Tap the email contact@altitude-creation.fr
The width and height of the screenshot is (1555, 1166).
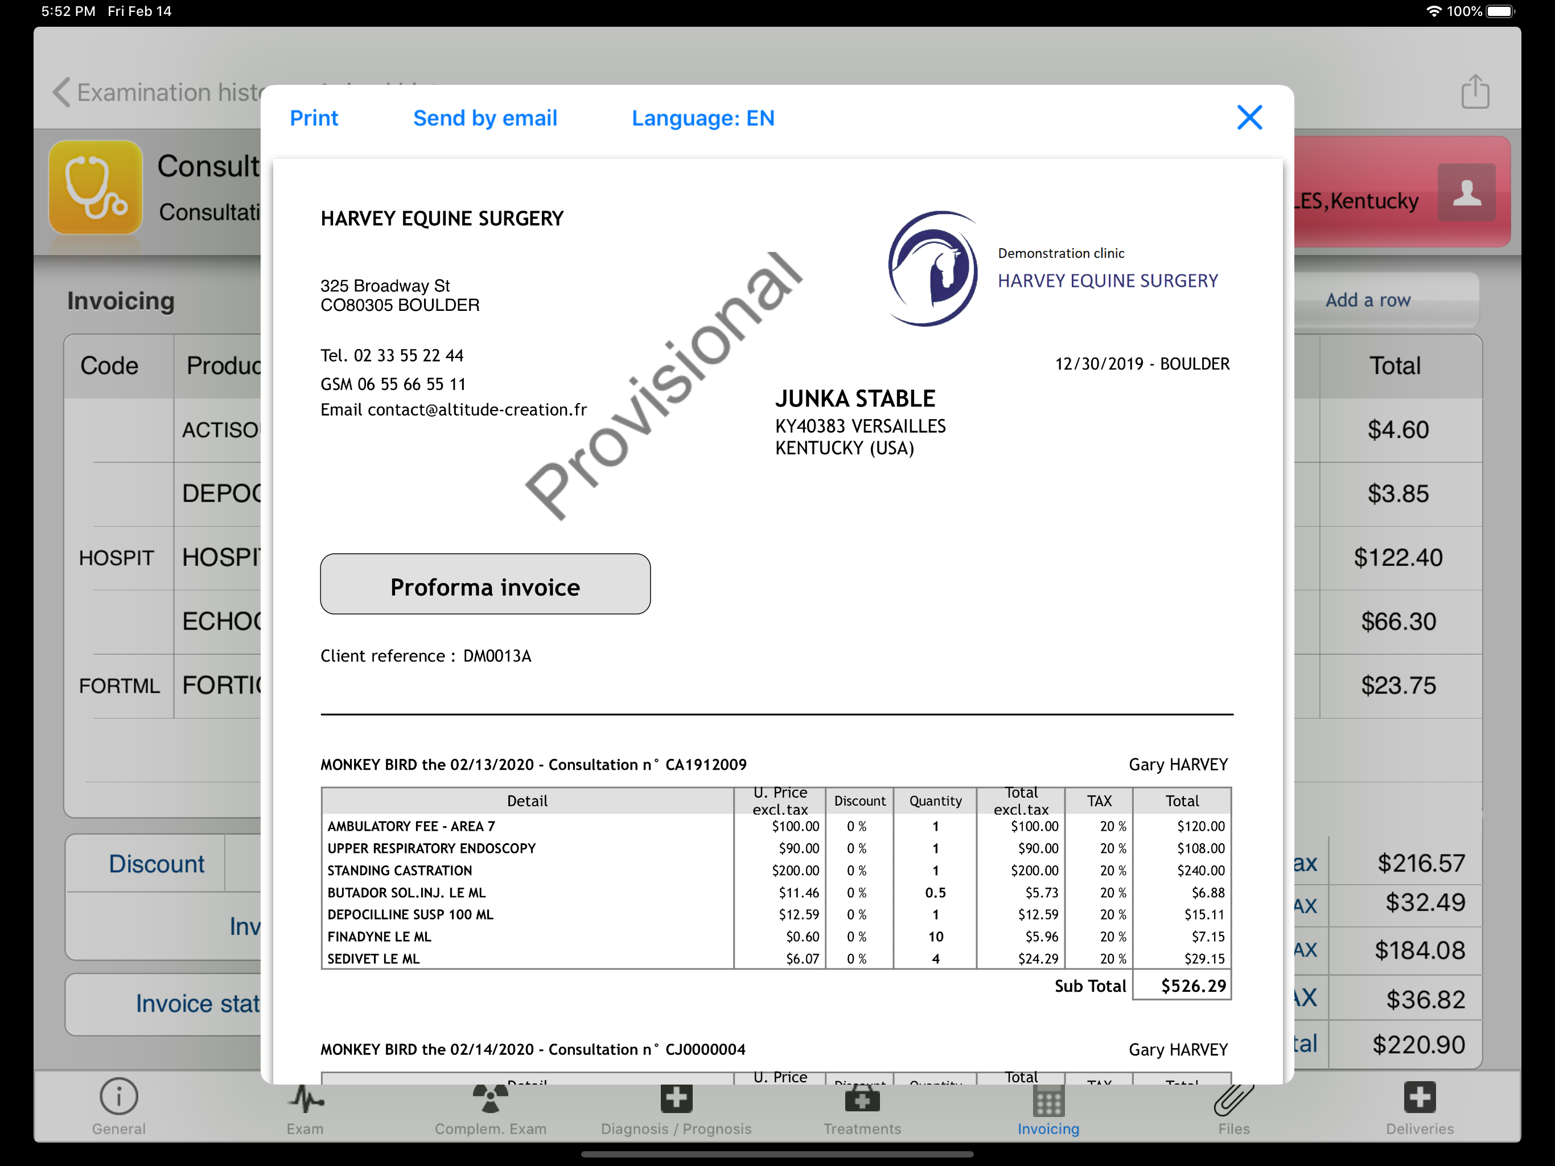[476, 409]
